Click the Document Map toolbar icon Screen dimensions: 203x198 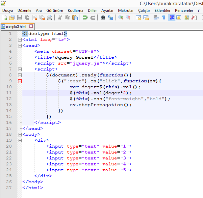[x=187, y=17]
